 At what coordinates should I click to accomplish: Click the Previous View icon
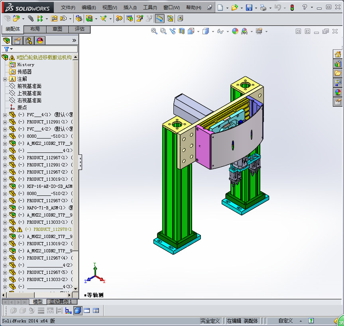pyautogui.click(x=173, y=31)
